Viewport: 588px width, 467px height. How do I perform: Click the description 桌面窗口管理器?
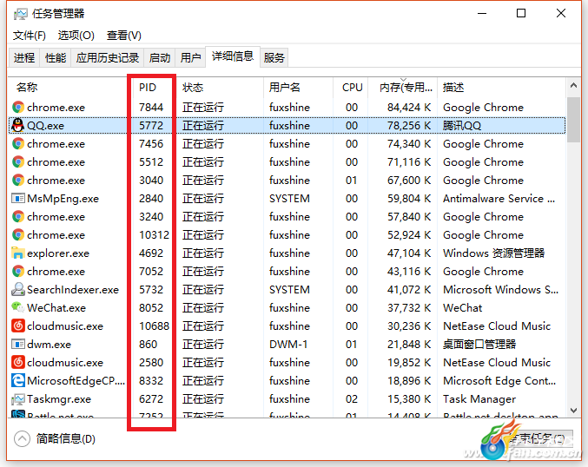point(479,345)
